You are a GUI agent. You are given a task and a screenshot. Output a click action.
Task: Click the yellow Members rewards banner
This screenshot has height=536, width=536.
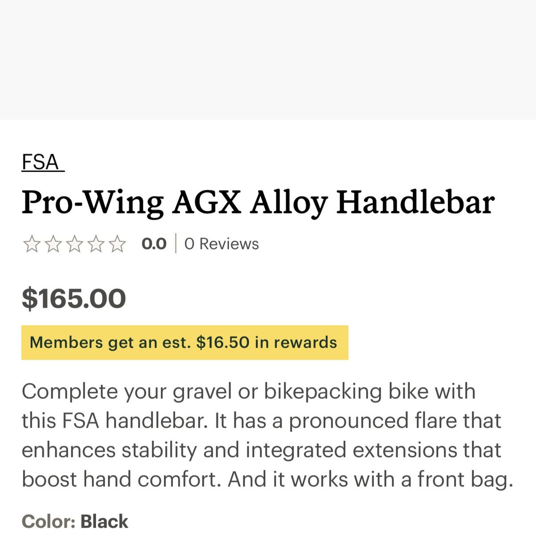[184, 343]
